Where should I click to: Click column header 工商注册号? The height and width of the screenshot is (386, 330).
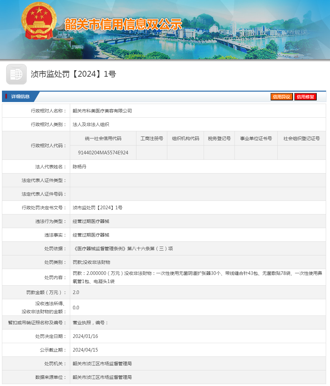[152, 139]
